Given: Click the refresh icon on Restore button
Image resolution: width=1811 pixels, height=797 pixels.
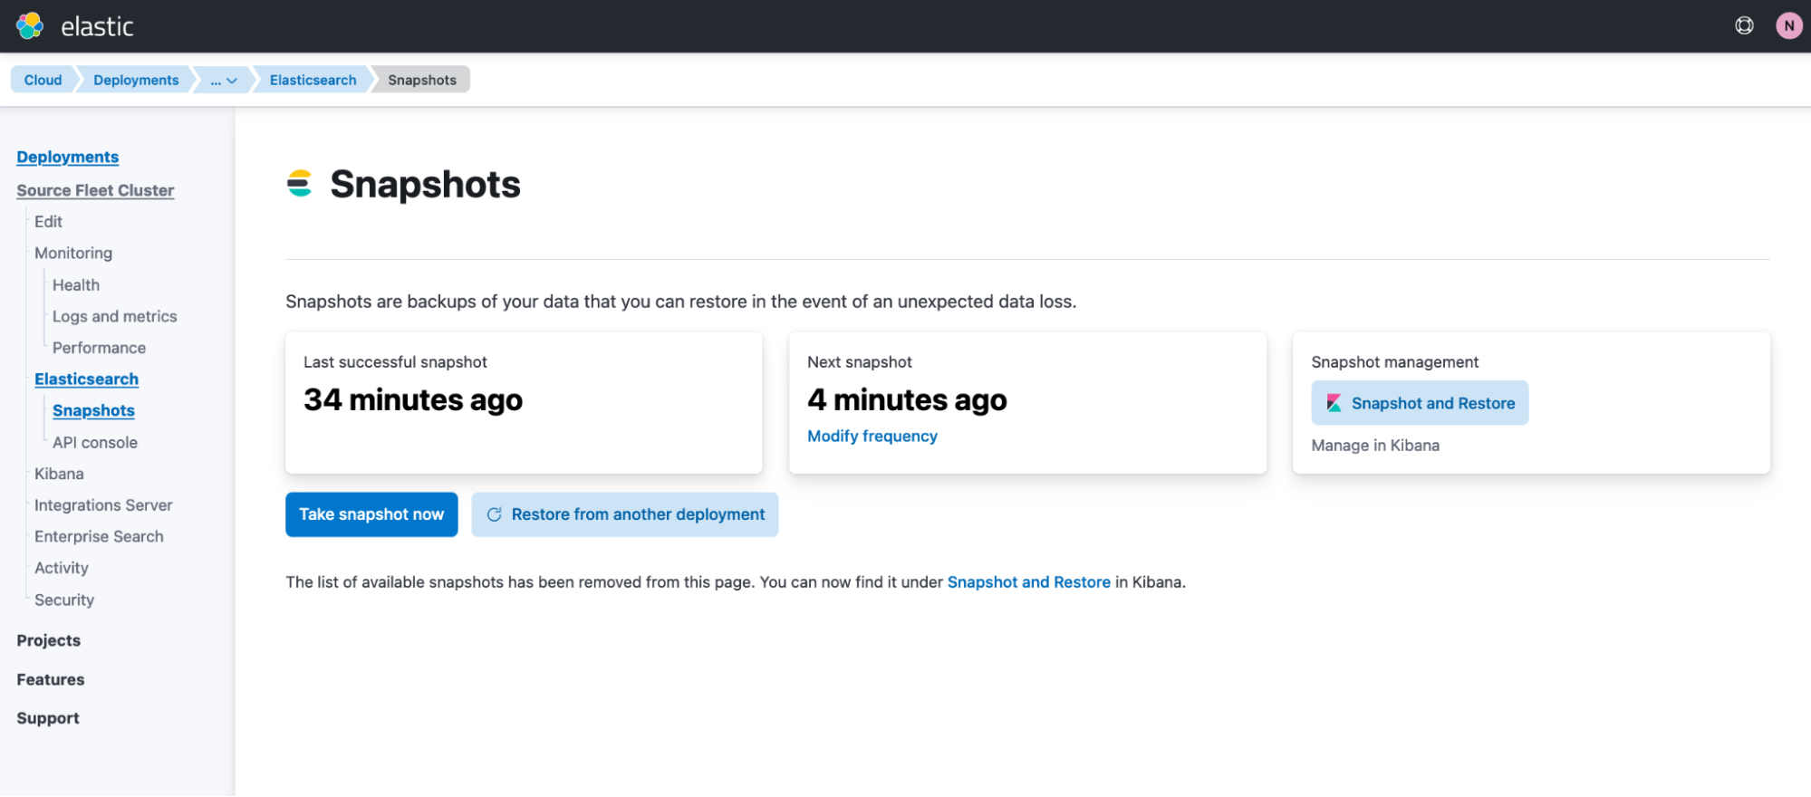Looking at the screenshot, I should 494,514.
